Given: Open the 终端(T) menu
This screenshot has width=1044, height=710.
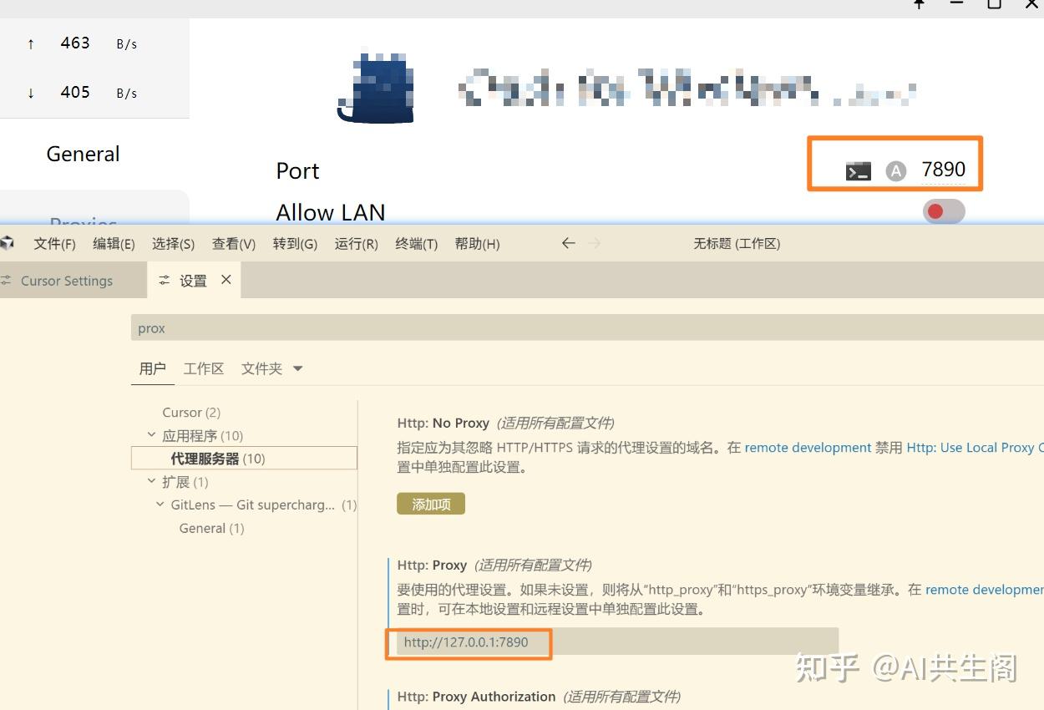Looking at the screenshot, I should pyautogui.click(x=416, y=244).
